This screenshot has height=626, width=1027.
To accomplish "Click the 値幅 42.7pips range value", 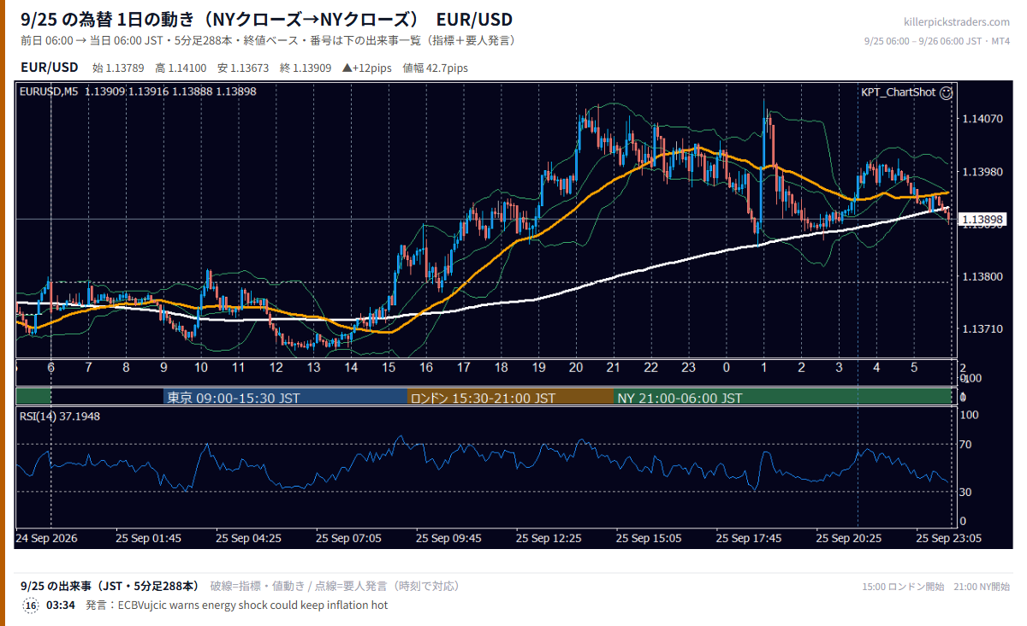I will click(x=435, y=68).
